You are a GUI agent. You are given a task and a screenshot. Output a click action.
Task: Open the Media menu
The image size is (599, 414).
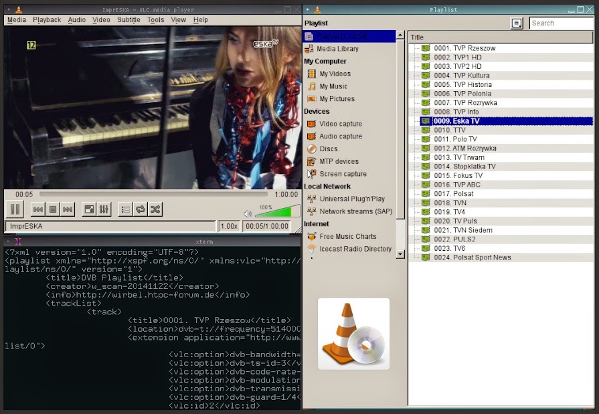(x=17, y=20)
